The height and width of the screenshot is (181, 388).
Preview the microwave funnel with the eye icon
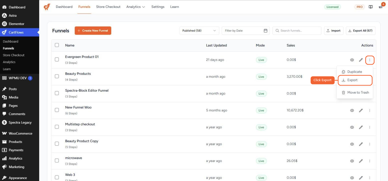(x=352, y=161)
